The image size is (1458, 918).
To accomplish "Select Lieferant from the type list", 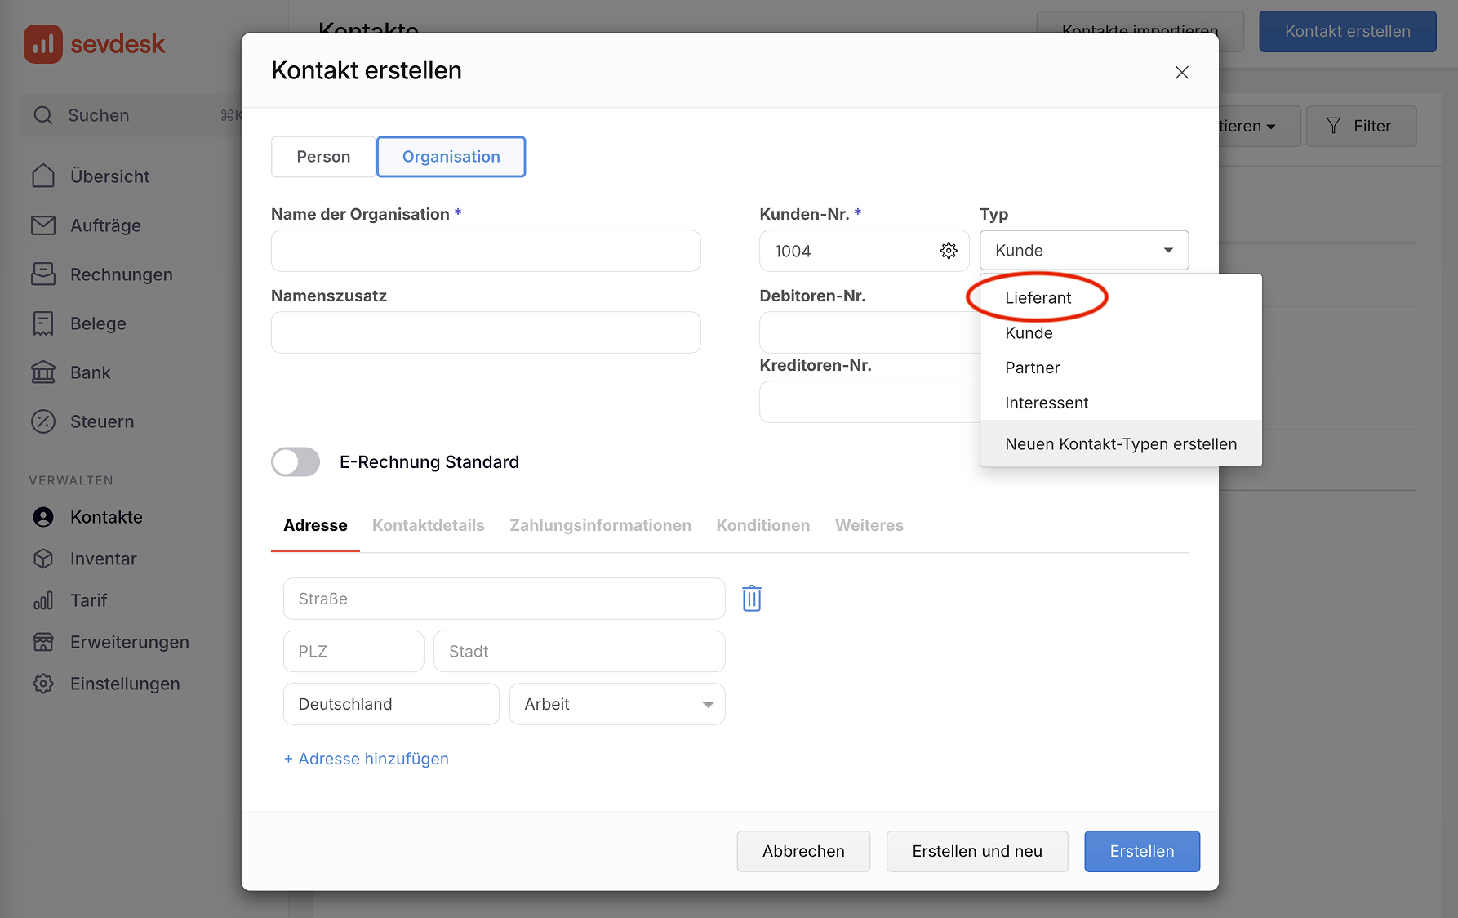I will 1038,297.
